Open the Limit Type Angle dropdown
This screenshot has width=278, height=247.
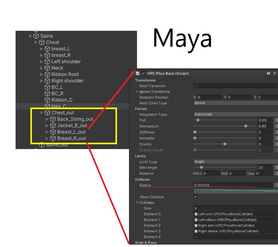click(x=236, y=161)
